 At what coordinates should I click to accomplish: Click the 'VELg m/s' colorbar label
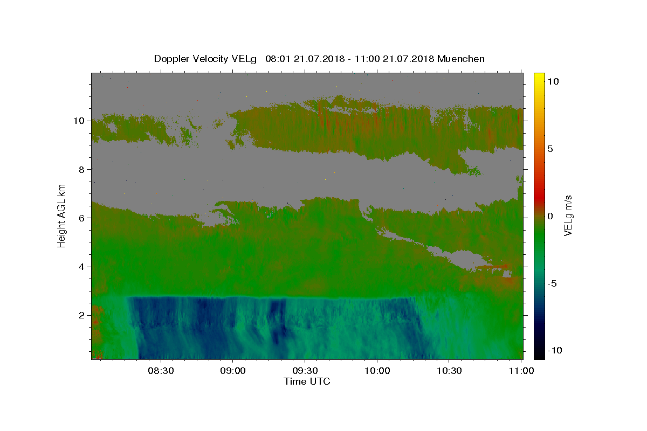568,215
